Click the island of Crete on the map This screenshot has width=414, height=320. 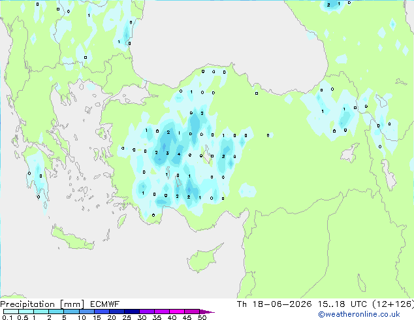(x=72, y=238)
